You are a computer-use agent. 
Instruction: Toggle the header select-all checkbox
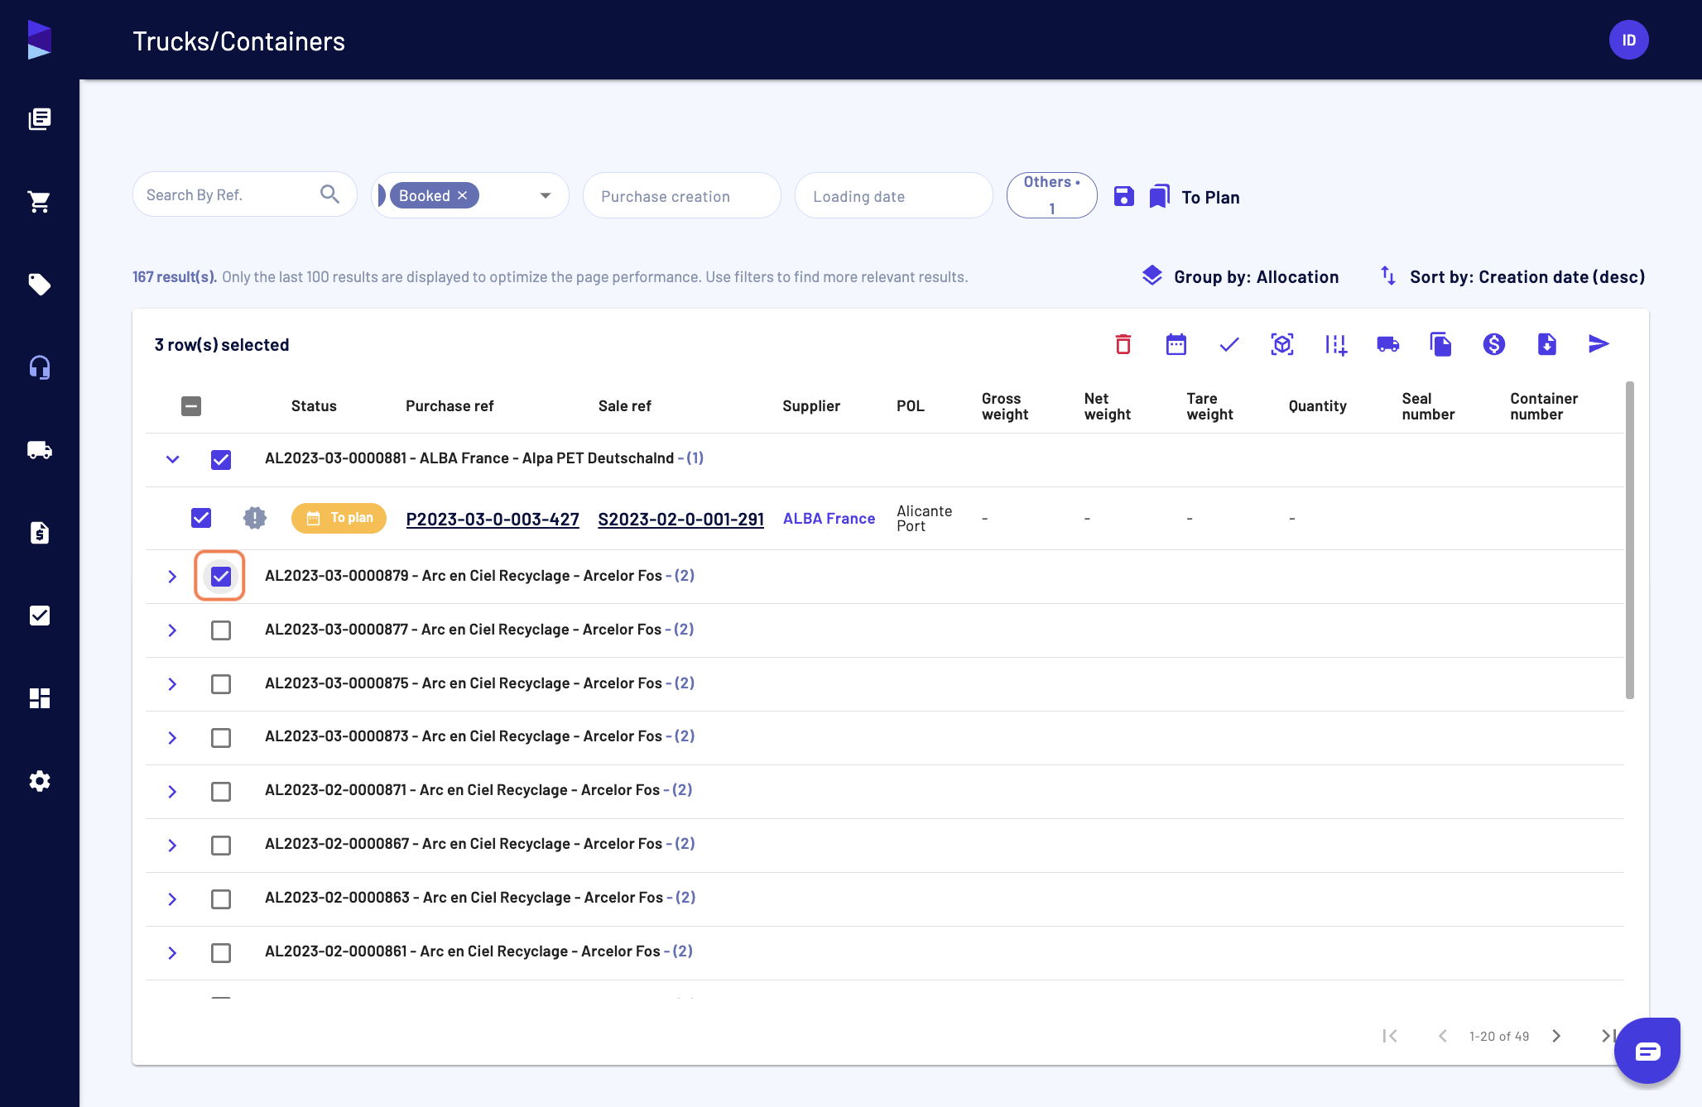click(x=191, y=406)
